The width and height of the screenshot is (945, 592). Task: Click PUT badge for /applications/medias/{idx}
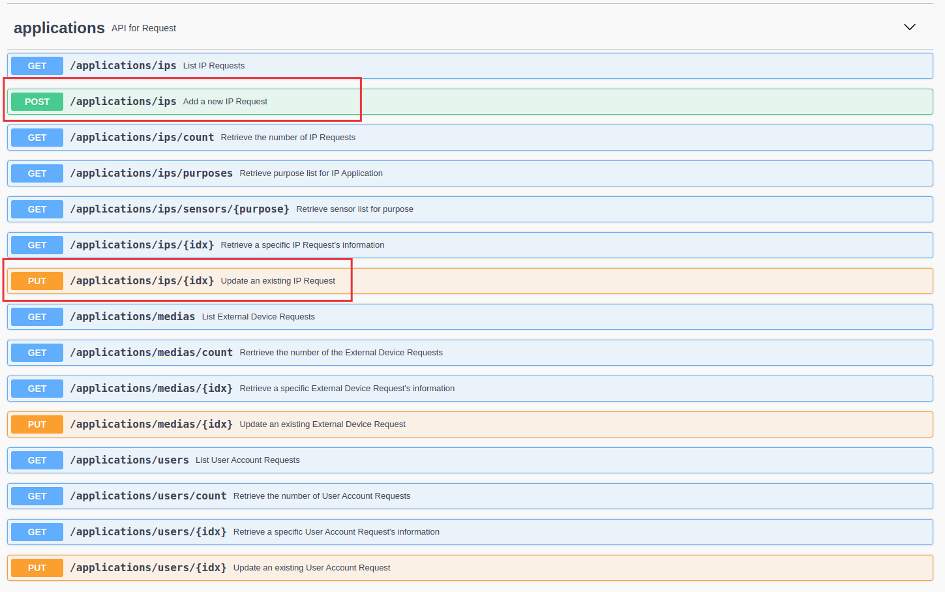[37, 424]
